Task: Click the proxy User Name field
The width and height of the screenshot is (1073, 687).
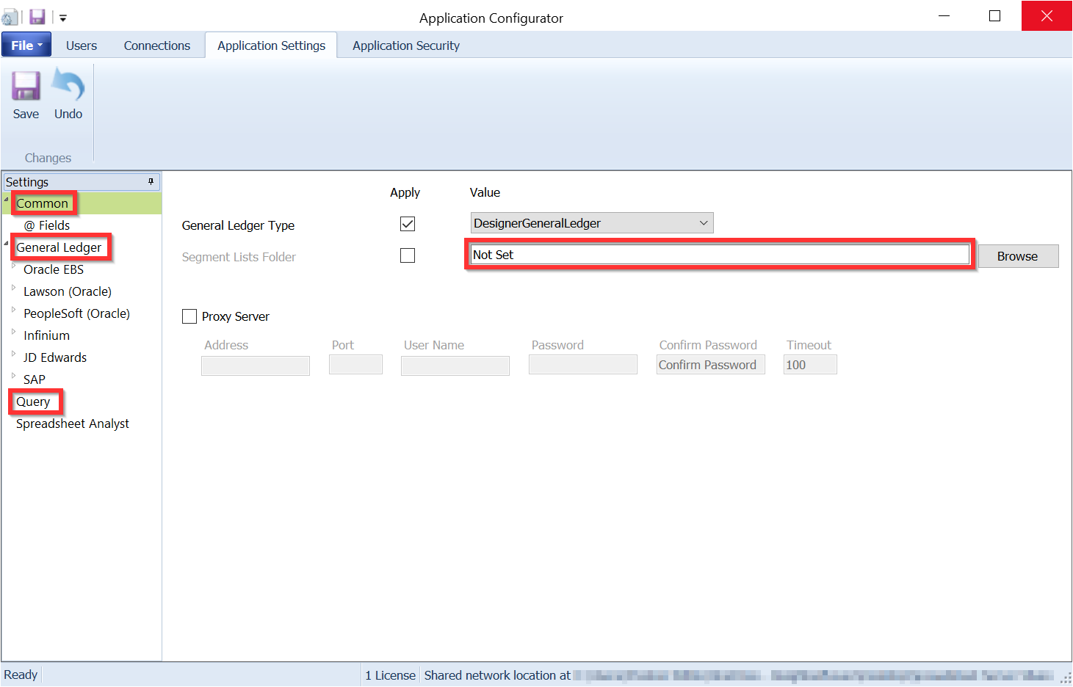Action: (x=455, y=366)
